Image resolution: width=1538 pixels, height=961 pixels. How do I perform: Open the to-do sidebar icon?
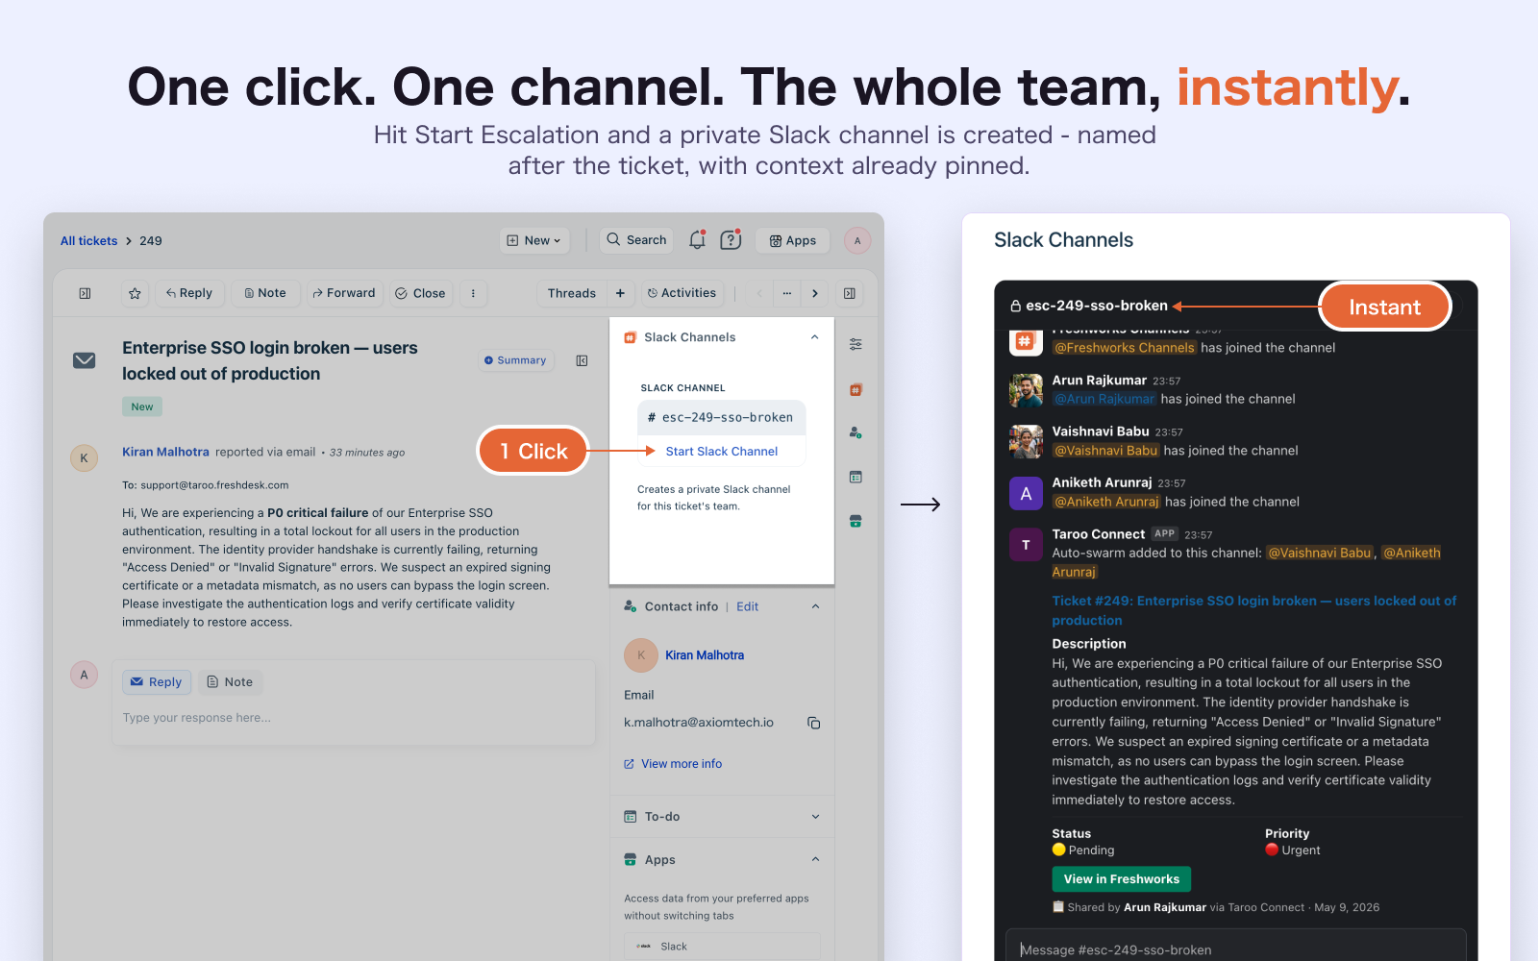tap(856, 477)
